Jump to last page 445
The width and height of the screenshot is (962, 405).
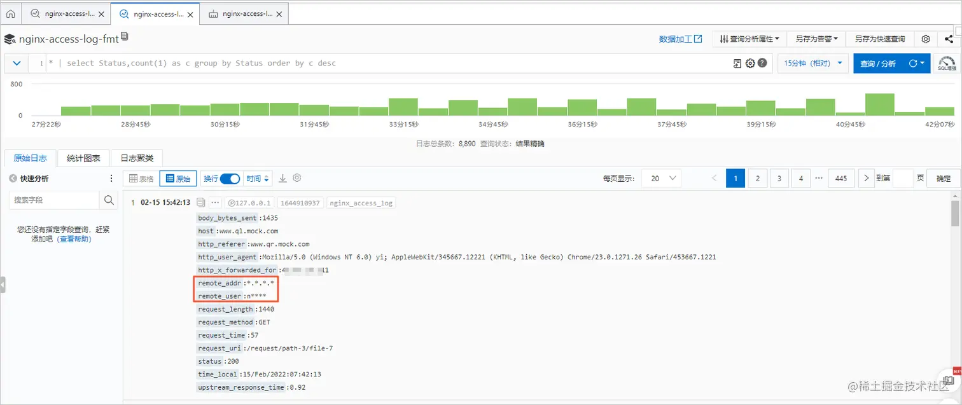point(840,179)
